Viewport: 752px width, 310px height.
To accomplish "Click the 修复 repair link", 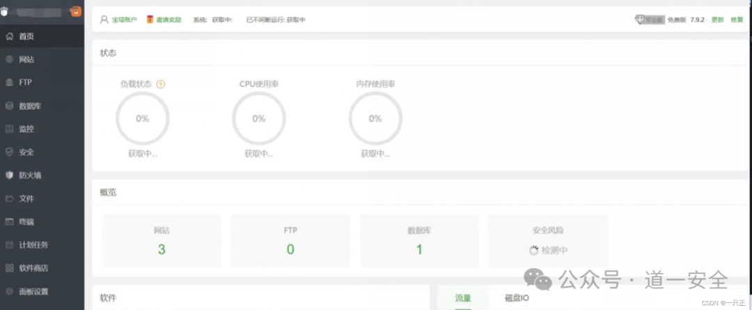I will coord(737,20).
